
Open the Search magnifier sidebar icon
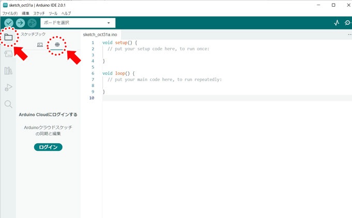[8, 104]
